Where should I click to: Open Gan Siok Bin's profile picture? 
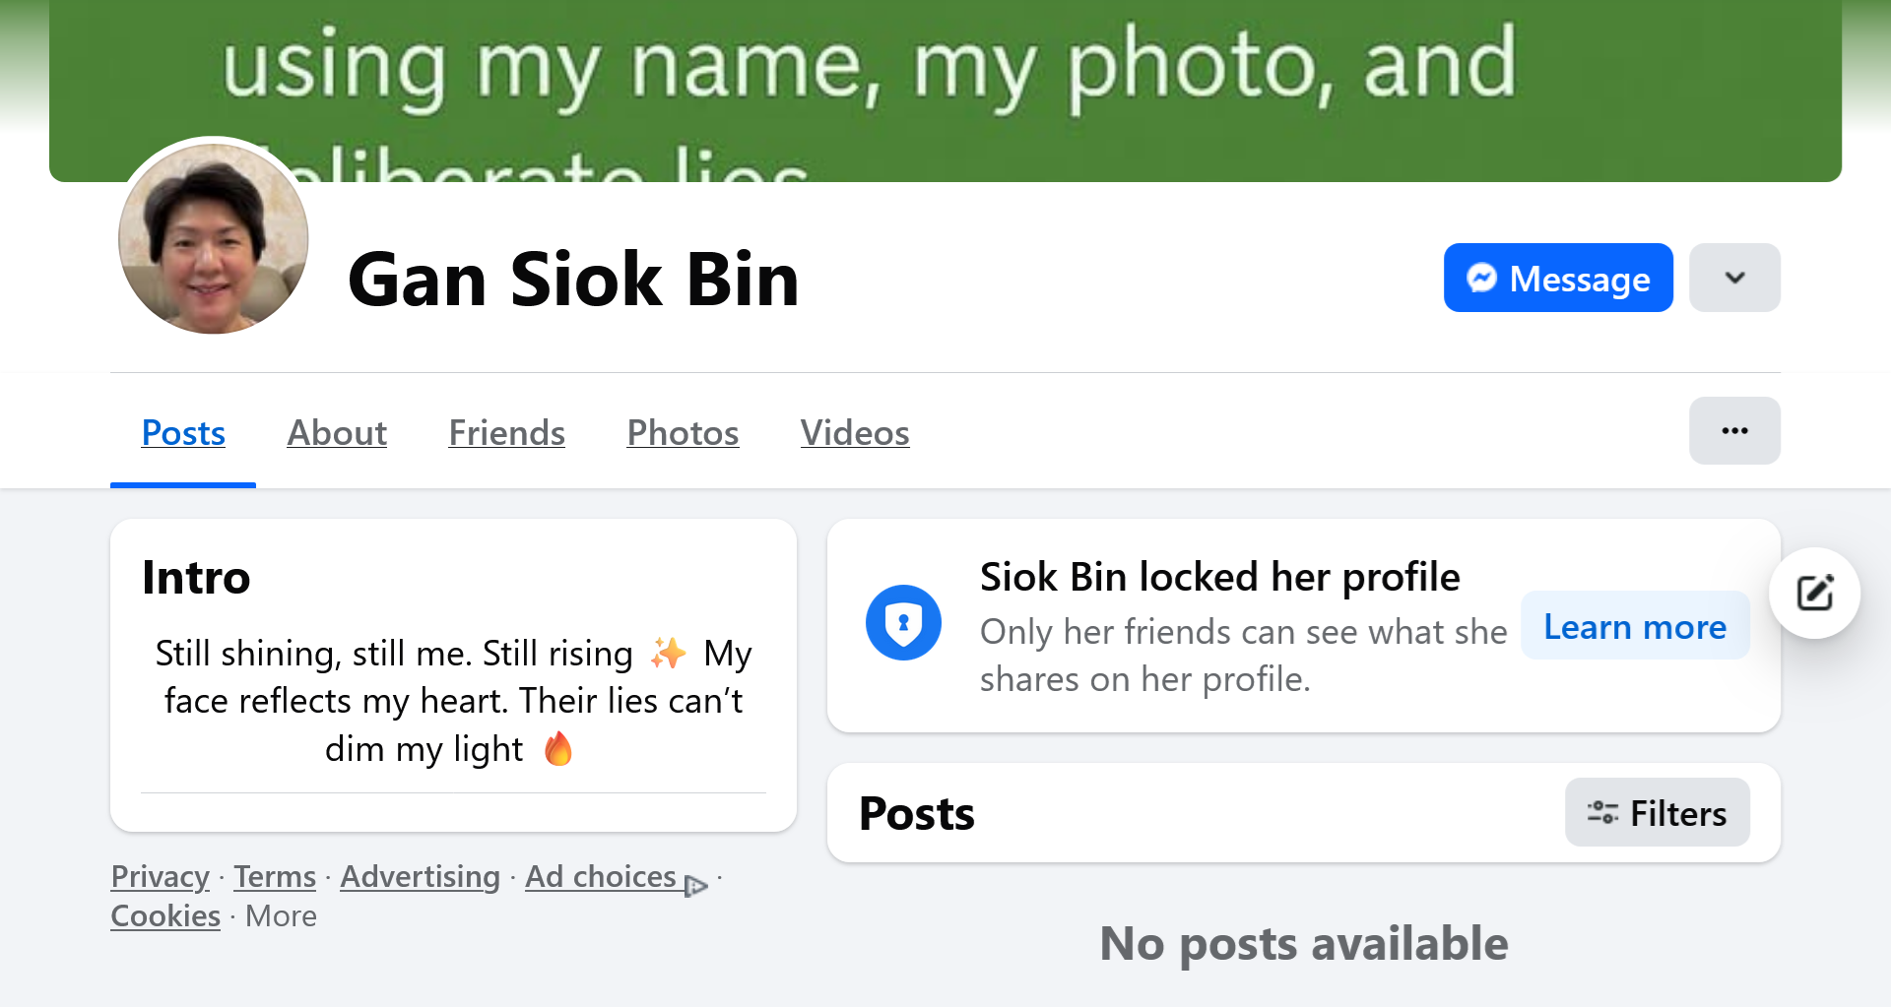click(x=214, y=239)
